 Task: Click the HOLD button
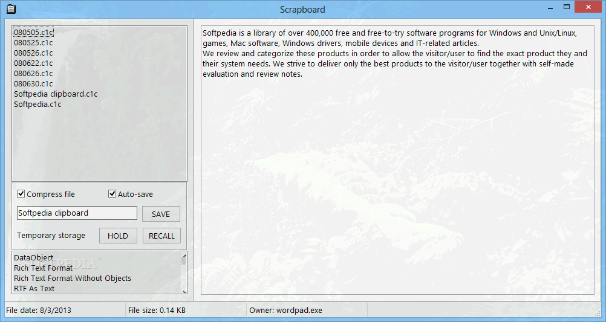pos(118,236)
